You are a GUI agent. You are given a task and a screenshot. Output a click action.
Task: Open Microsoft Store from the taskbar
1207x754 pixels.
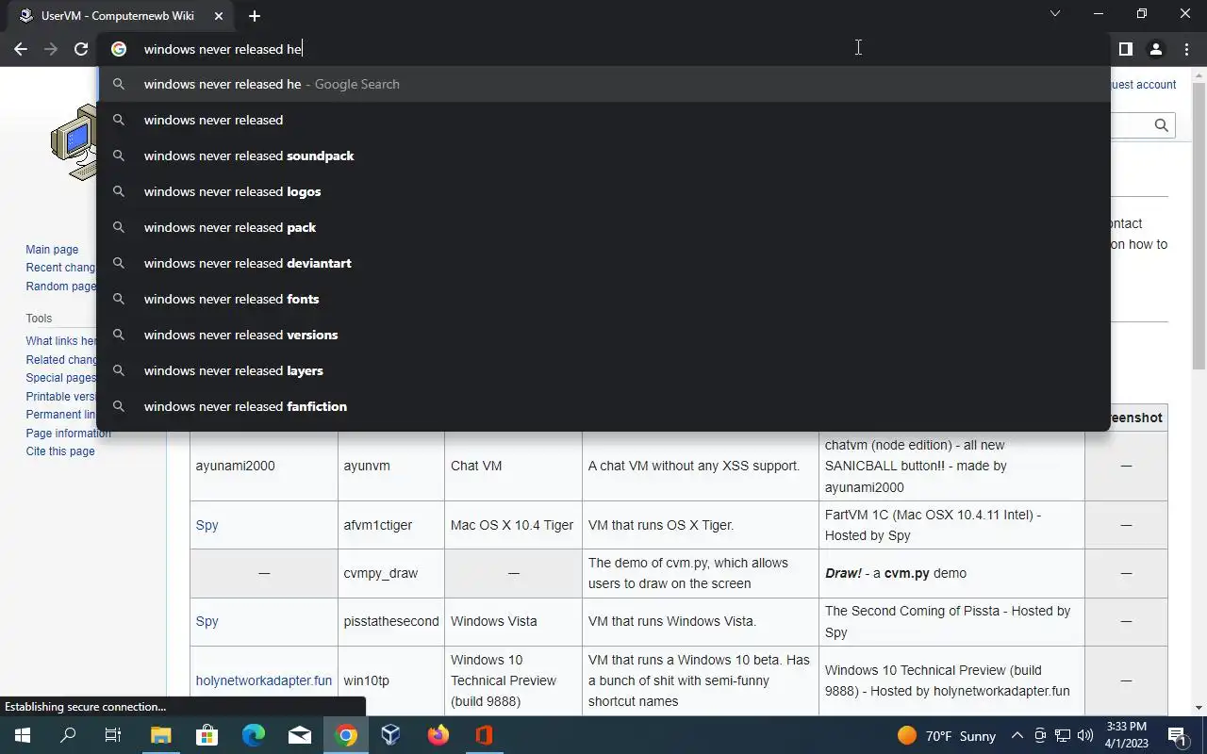click(x=207, y=735)
